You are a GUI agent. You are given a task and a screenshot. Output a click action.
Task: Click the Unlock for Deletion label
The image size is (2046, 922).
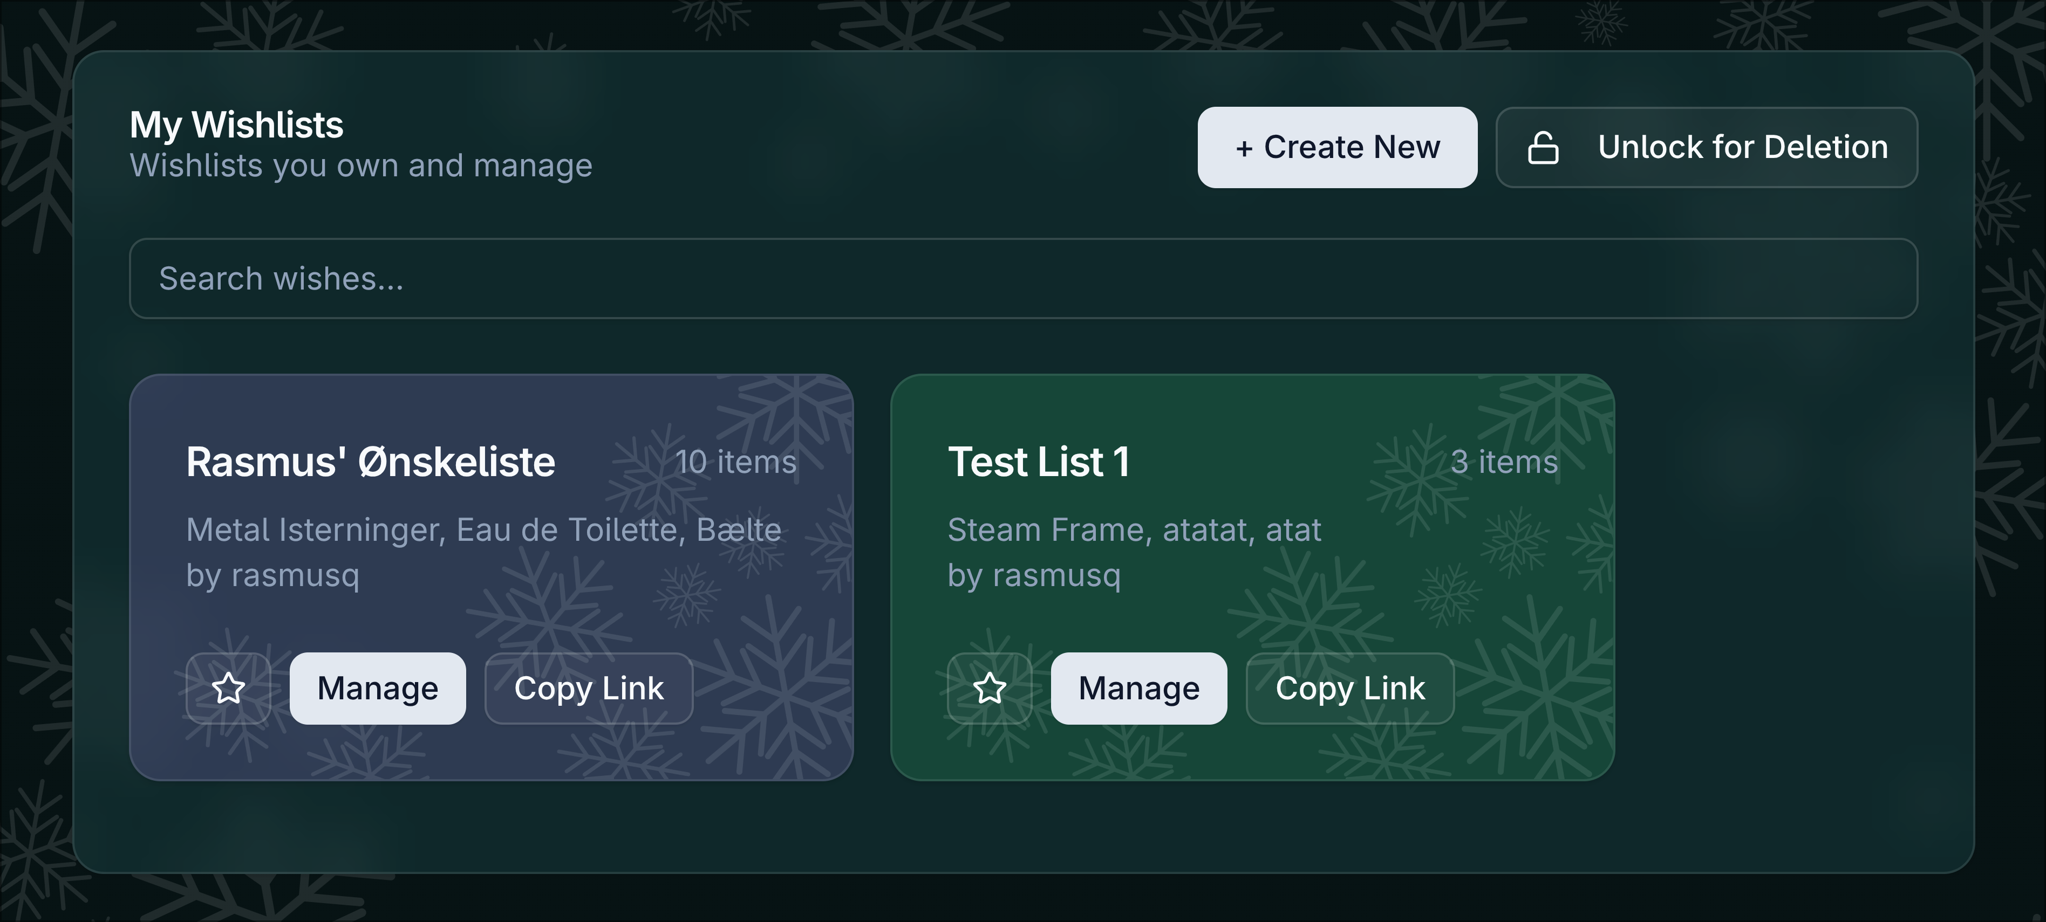point(1743,148)
